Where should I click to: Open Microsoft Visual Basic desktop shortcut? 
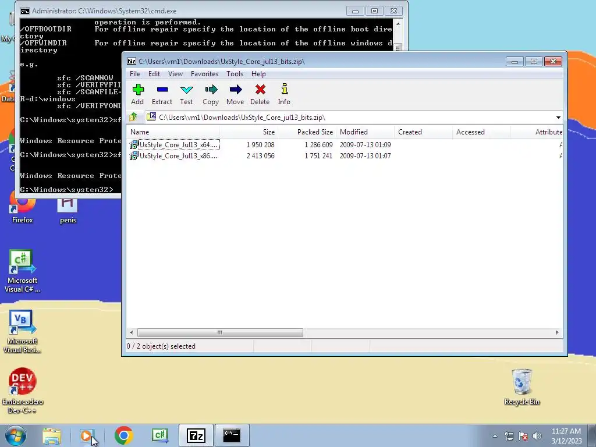[x=23, y=332]
